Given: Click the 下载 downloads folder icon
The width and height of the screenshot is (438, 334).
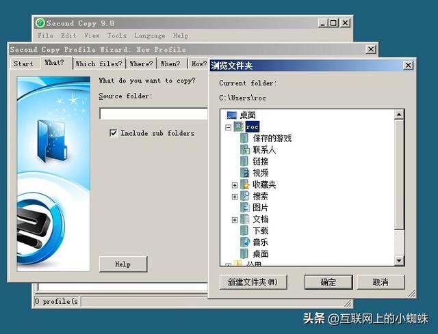Looking at the screenshot, I should click(x=244, y=231).
